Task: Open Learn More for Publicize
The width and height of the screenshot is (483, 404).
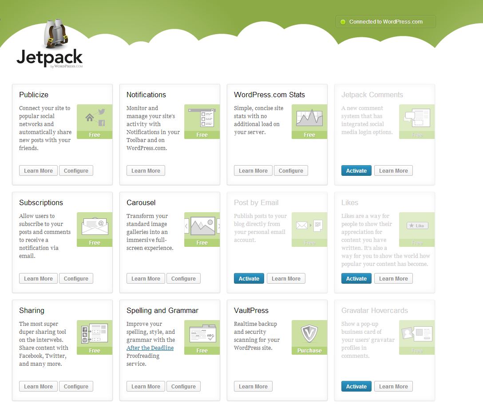Action: pyautogui.click(x=38, y=171)
